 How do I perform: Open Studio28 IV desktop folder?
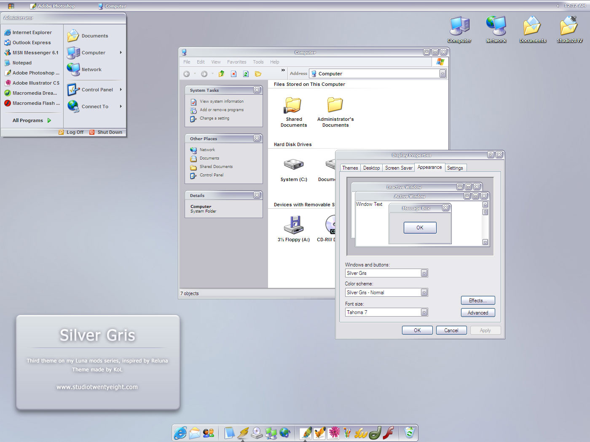pyautogui.click(x=569, y=26)
